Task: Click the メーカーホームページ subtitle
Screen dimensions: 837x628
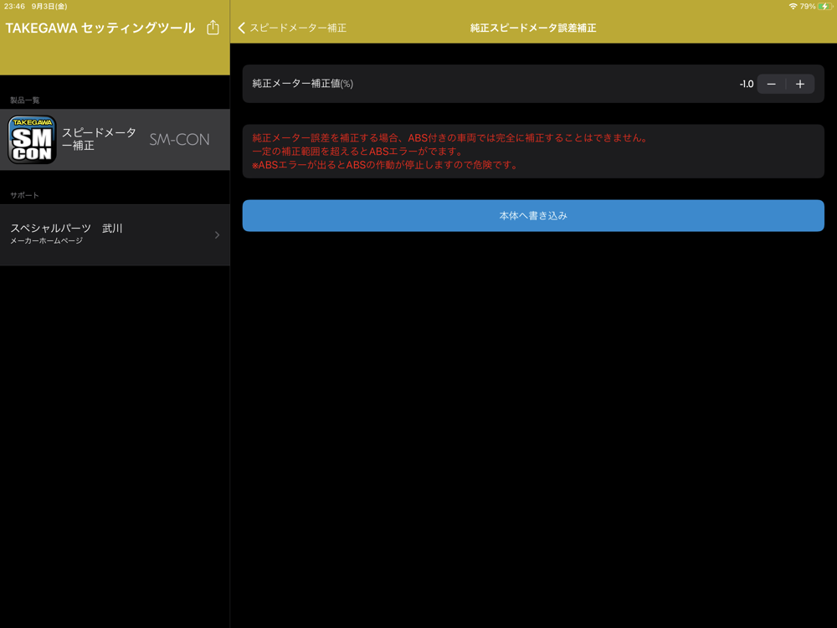Action: [46, 241]
